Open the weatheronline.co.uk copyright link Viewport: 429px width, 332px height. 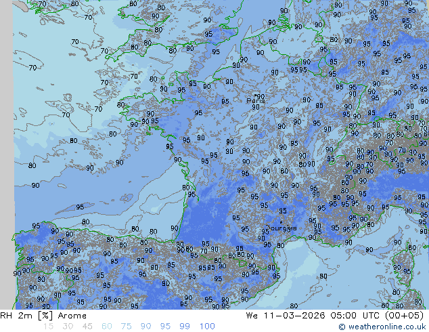(382, 327)
